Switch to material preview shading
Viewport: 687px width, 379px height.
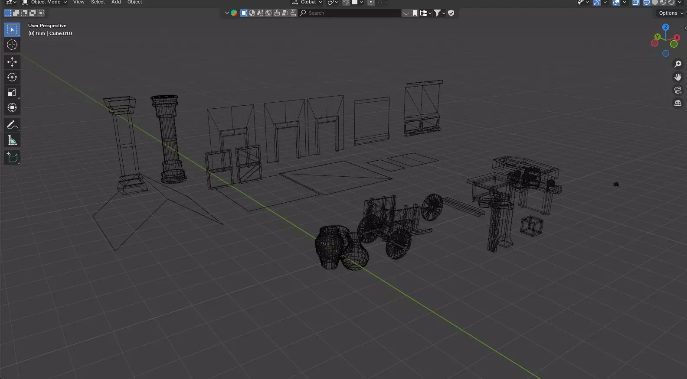(x=663, y=2)
